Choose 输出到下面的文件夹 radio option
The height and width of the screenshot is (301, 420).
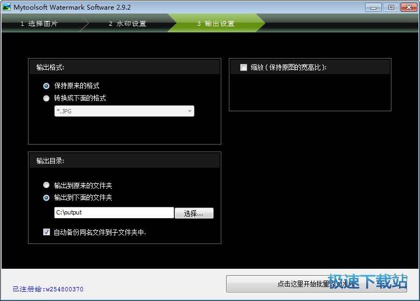pyautogui.click(x=46, y=197)
